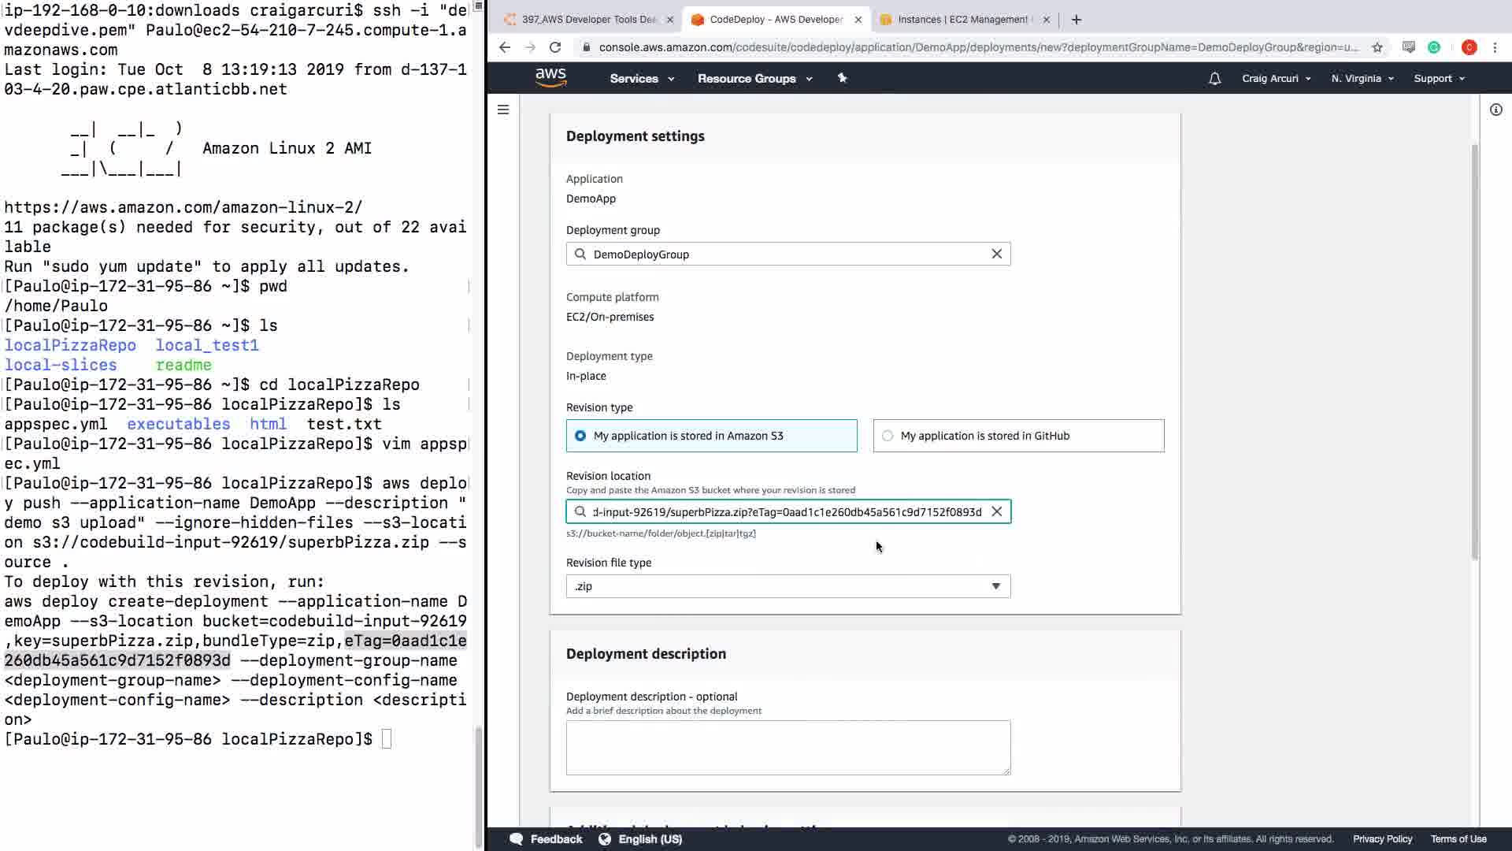The height and width of the screenshot is (851, 1512).
Task: Click the Deployment description text area
Action: coord(787,747)
